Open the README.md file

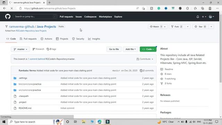point(25,108)
